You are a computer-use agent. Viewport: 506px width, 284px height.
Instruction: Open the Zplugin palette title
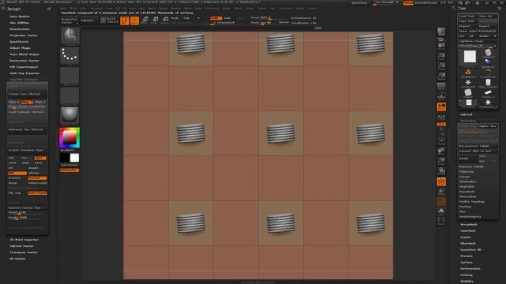coord(14,9)
